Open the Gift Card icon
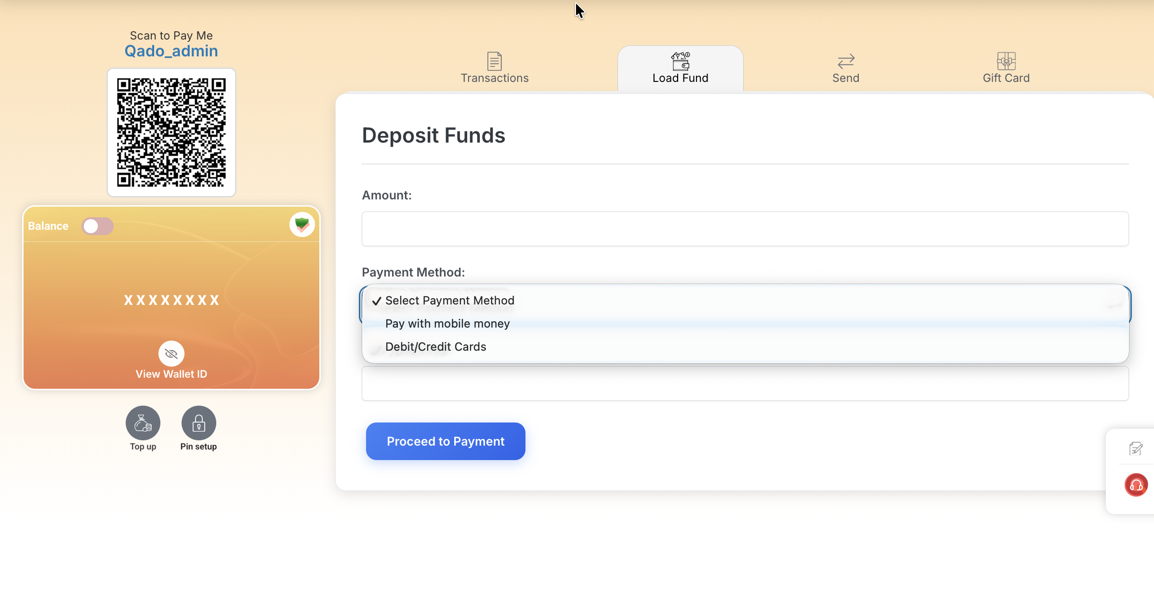This screenshot has height=607, width=1154. click(1006, 61)
